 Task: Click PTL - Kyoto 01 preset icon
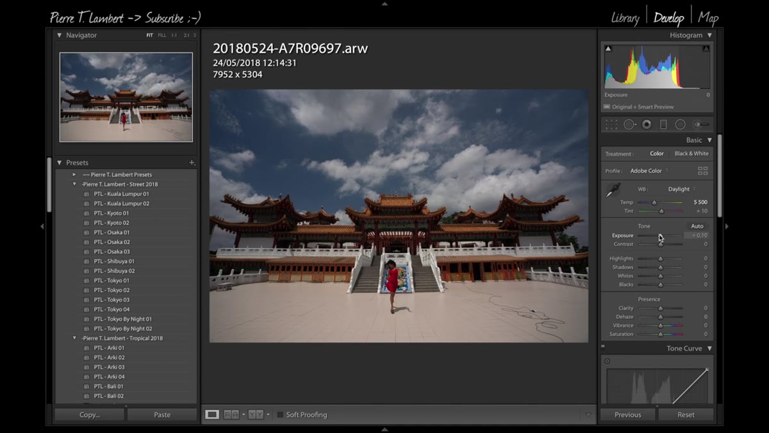pyautogui.click(x=87, y=213)
